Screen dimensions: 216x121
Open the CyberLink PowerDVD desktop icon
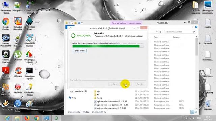click(18, 24)
